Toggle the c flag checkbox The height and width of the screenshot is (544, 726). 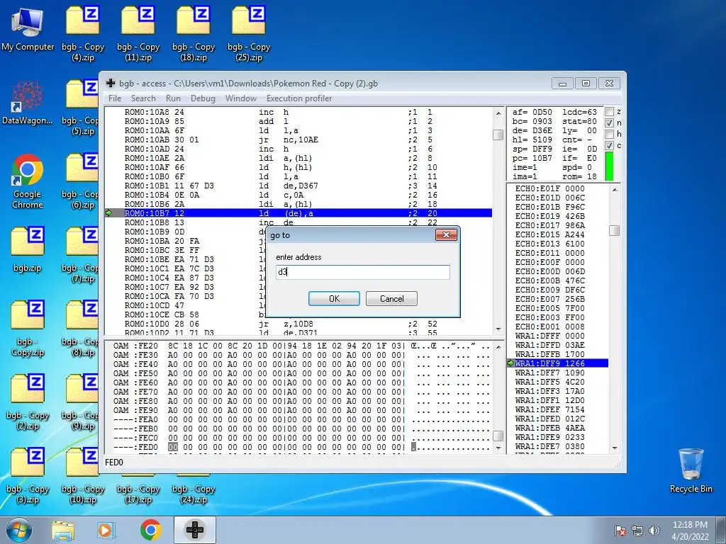[x=610, y=145]
